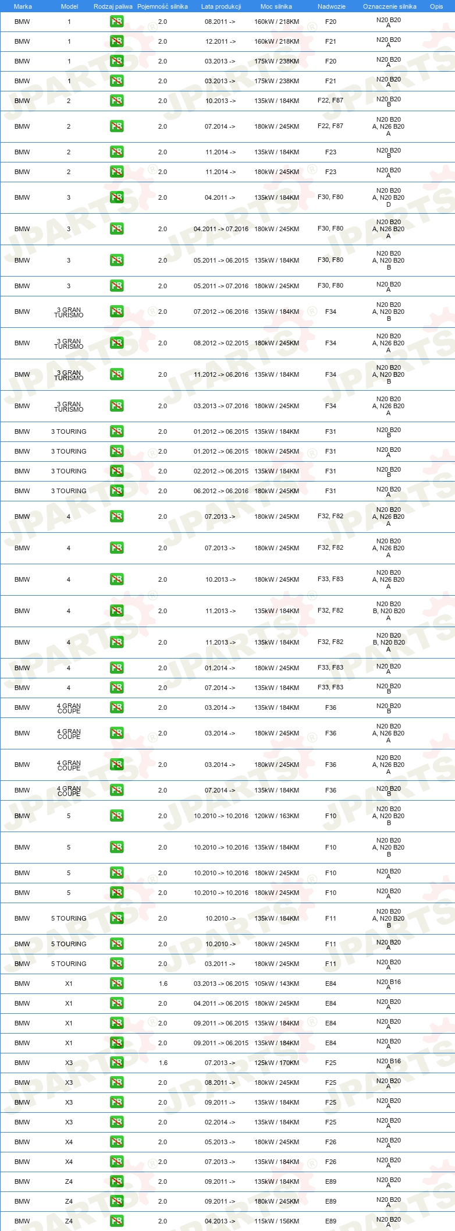Select F22, F87 body cell in 07.2014 row
Image resolution: width=455 pixels, height=1231 pixels.
330,126
